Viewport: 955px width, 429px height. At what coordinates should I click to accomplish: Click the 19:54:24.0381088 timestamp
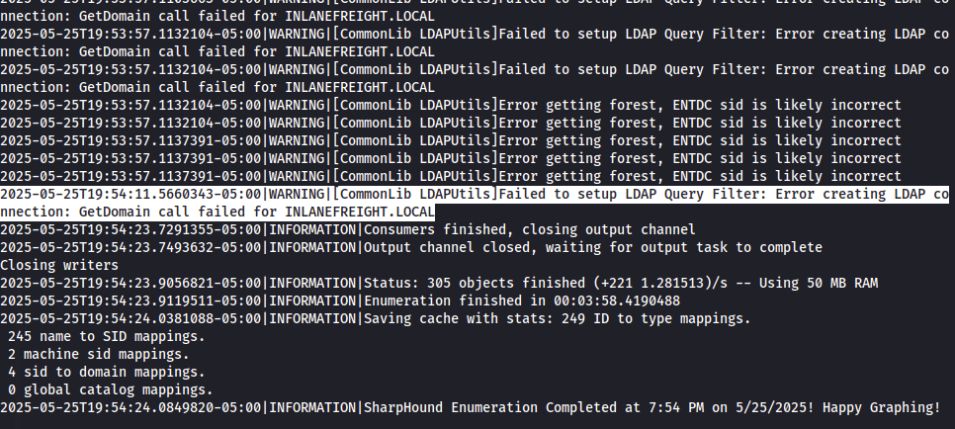click(x=130, y=318)
